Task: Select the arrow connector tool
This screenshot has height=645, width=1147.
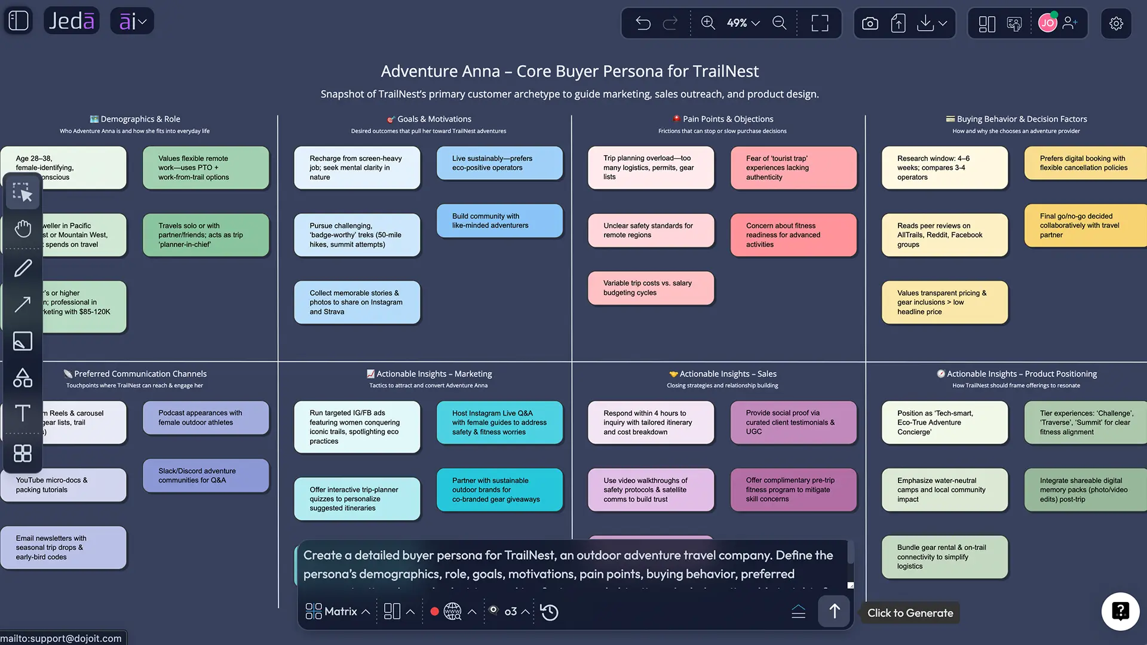Action: 23,305
